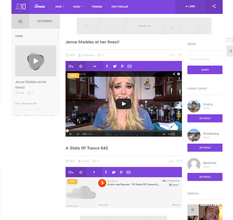This screenshot has width=233, height=220.
Task: Expand the Pages dropdown menu
Action: coord(78,7)
